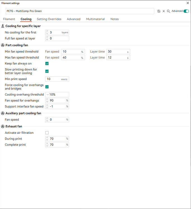Increase the No cooling for first layers stepper

(x=47, y=31)
